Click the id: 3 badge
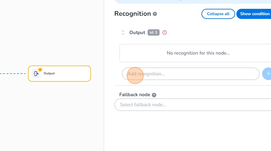The height and width of the screenshot is (151, 271). 154,32
